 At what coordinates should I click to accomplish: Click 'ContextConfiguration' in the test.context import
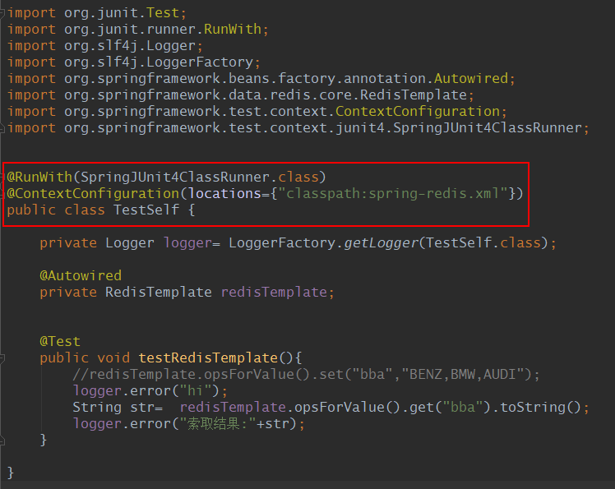click(418, 112)
